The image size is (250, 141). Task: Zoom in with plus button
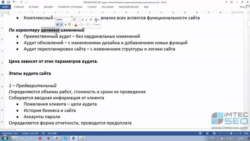pos(240,133)
